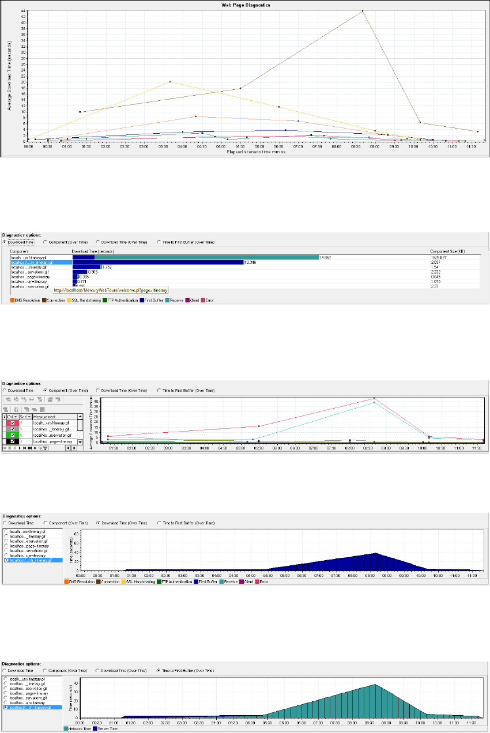
Task: Click the play navigation arrow below the Measurement table
Action: point(20,448)
